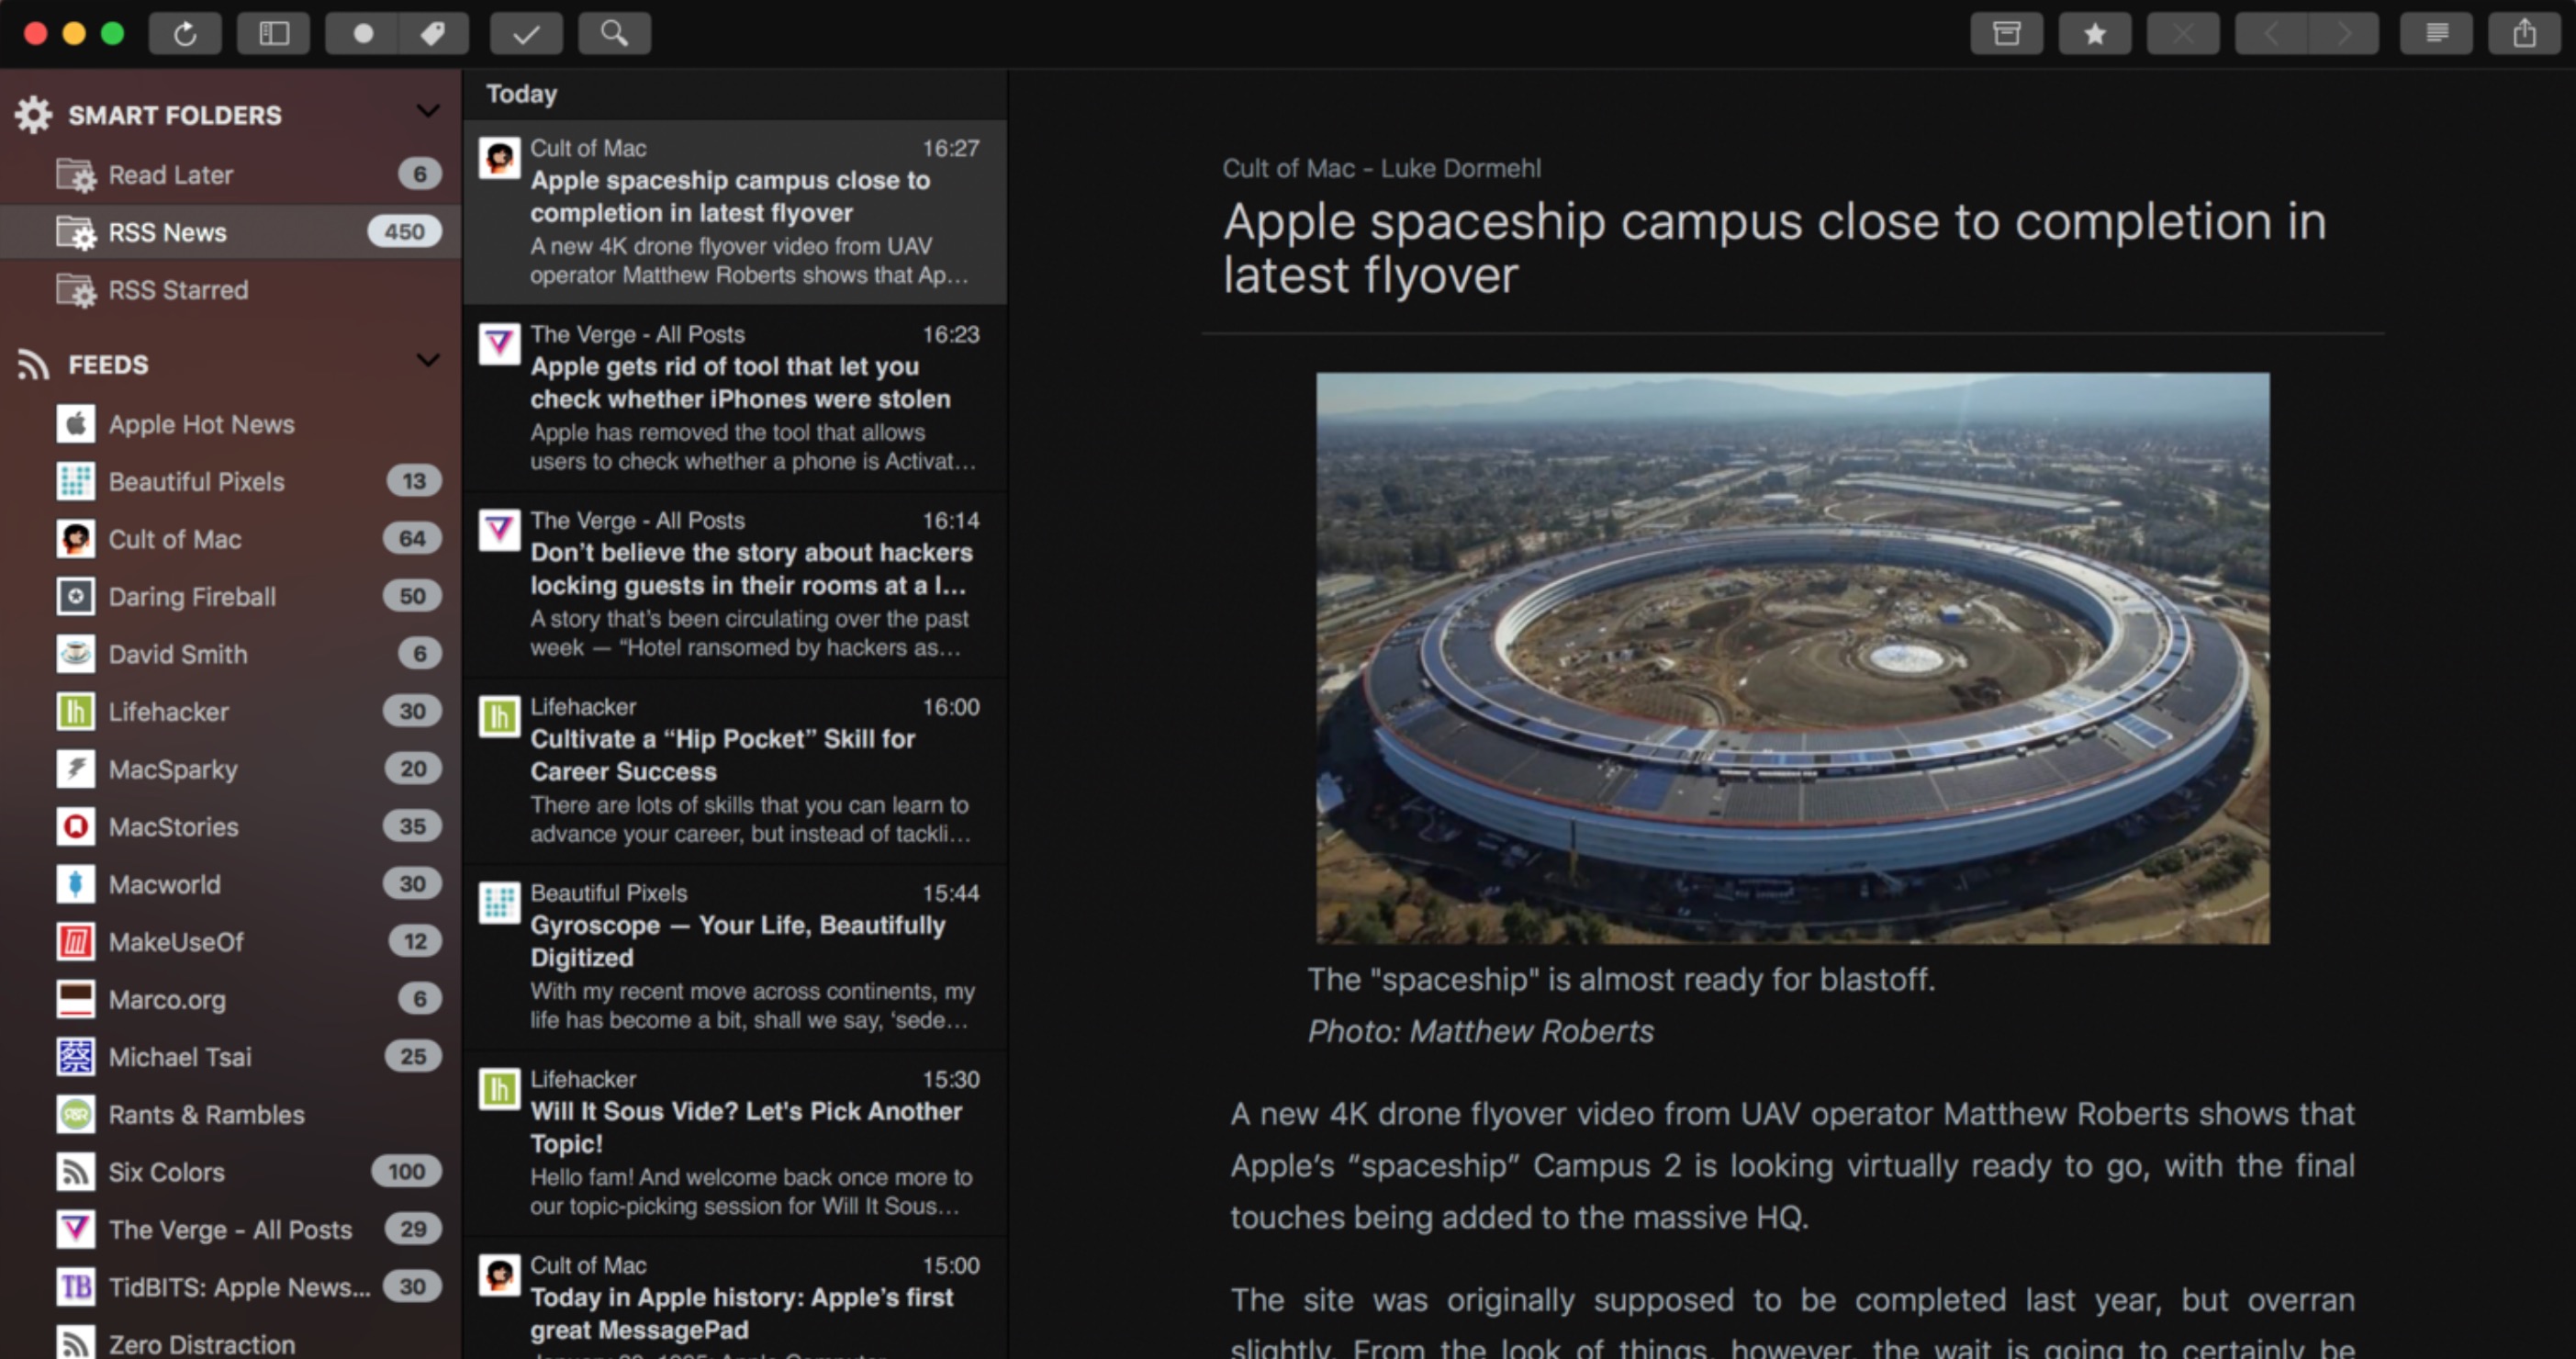Open the MakeUseOf feed
The width and height of the screenshot is (2576, 1359).
point(230,942)
